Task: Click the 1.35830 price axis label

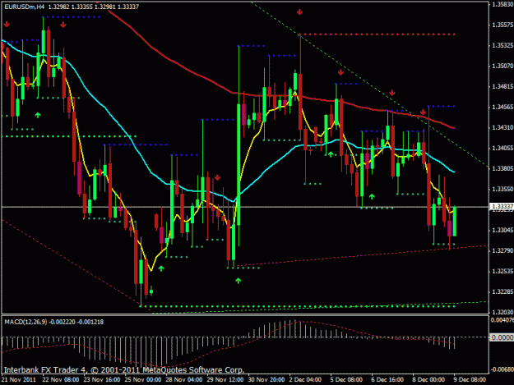Action: [x=502, y=4]
